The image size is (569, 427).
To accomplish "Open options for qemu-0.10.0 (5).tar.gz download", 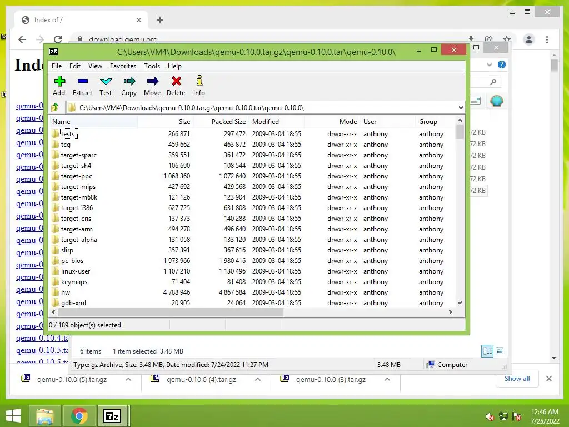I will point(128,379).
